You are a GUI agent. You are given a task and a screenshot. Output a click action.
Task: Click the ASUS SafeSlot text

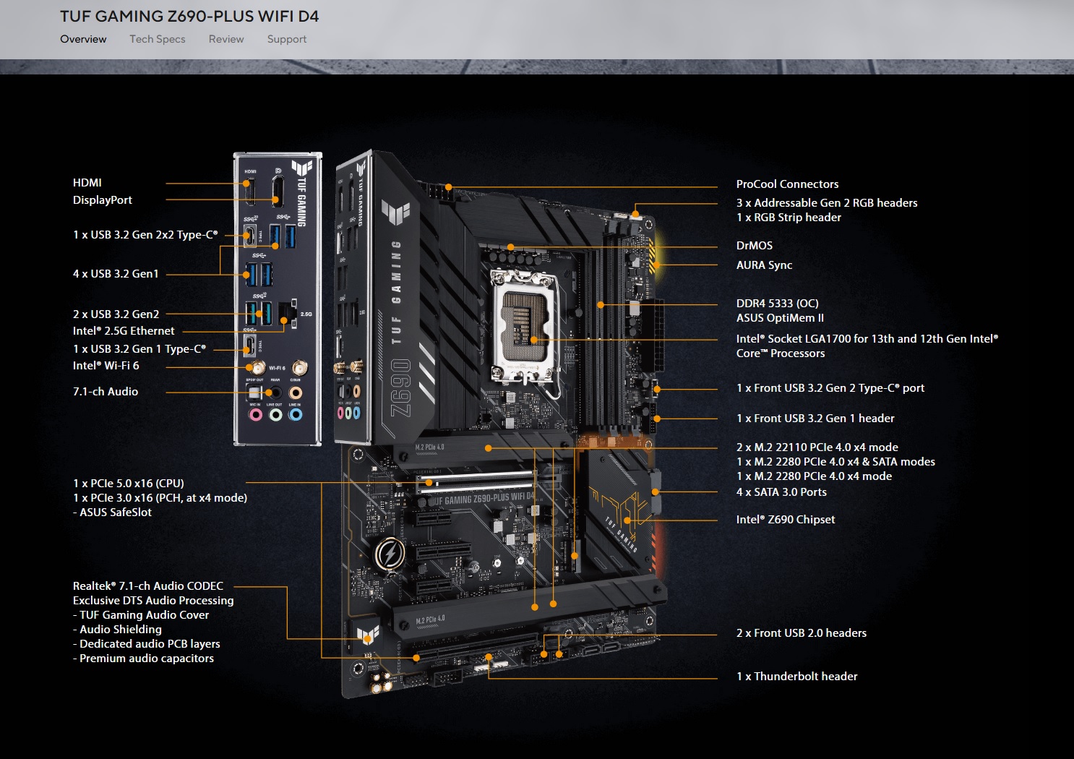(x=112, y=513)
